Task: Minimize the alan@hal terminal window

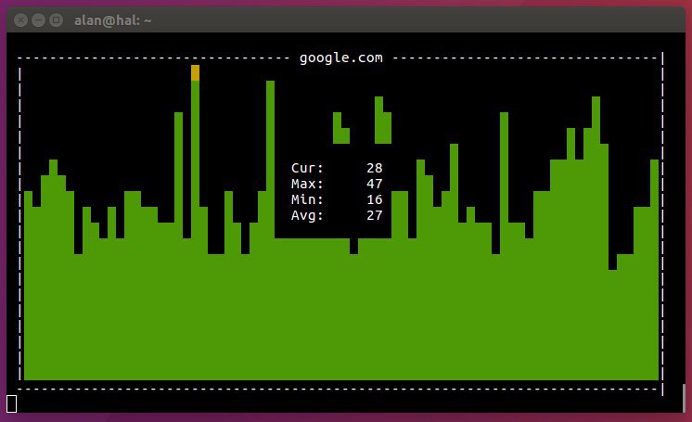Action: [x=38, y=19]
